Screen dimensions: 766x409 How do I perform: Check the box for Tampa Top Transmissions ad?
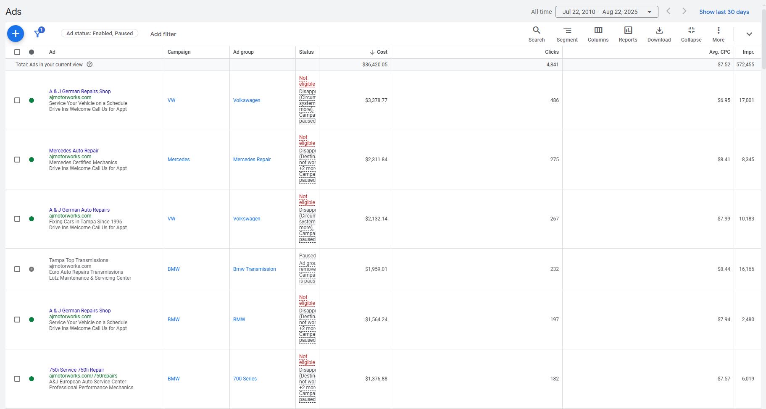17,269
